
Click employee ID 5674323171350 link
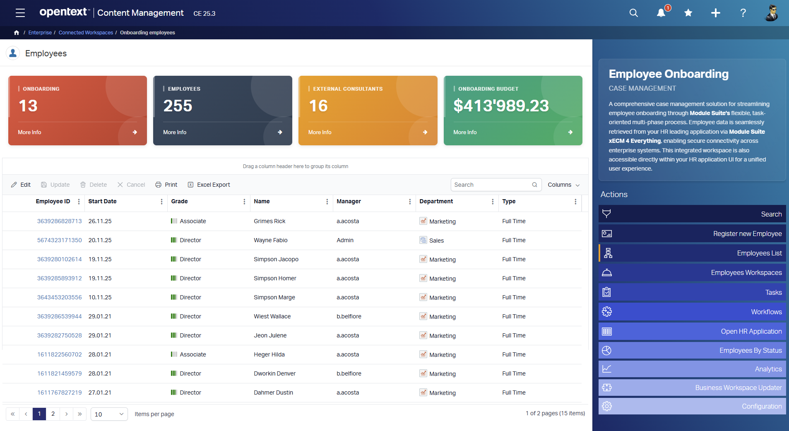click(x=59, y=240)
